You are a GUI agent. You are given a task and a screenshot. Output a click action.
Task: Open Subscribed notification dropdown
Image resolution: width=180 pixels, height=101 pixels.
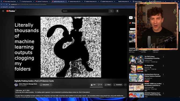pos(46,85)
